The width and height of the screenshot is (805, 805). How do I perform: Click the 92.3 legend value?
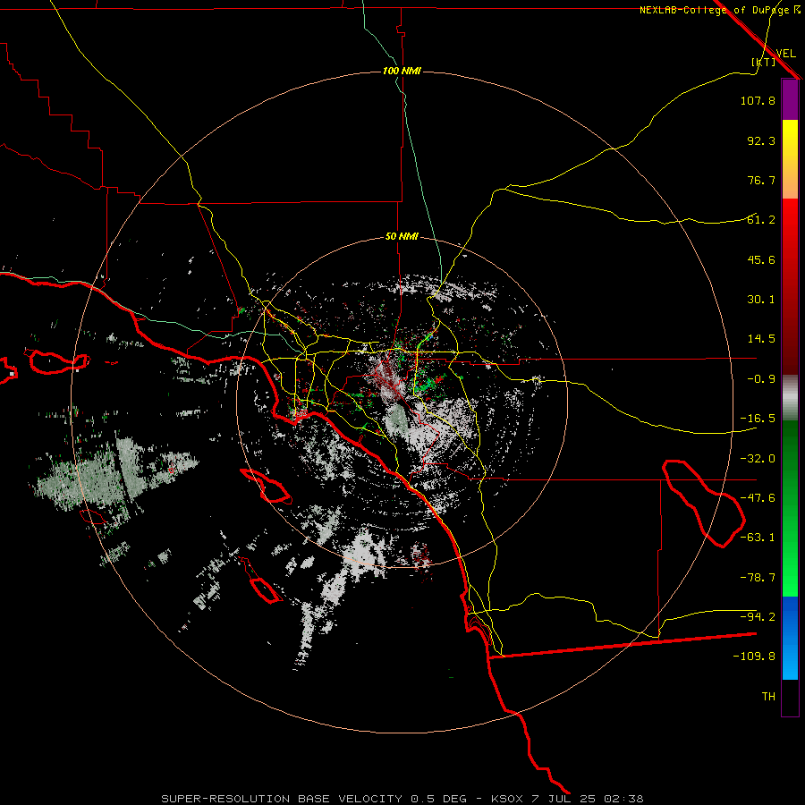point(761,140)
